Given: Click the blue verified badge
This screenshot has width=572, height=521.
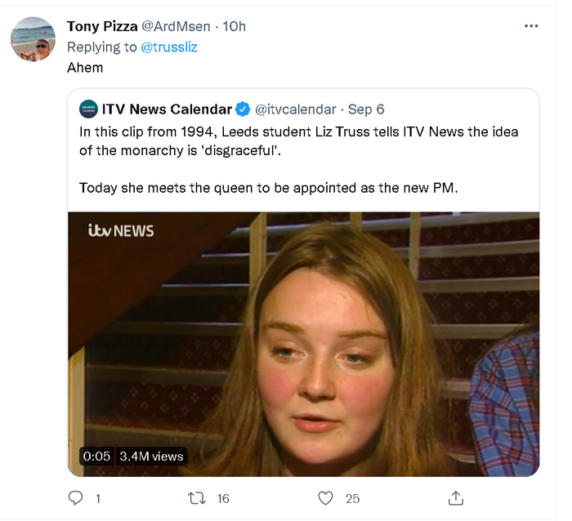Looking at the screenshot, I should (243, 109).
